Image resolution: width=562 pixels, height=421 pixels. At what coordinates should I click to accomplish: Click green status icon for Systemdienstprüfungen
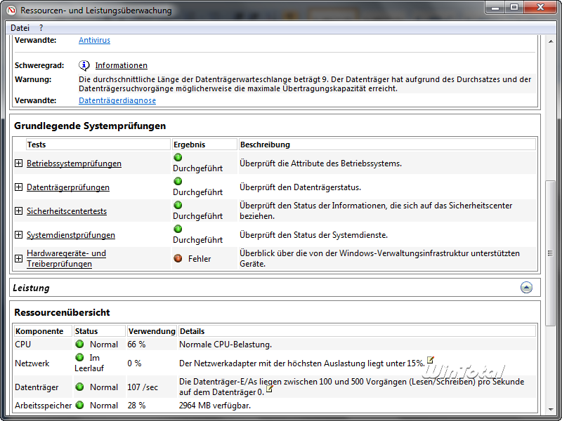(x=178, y=229)
